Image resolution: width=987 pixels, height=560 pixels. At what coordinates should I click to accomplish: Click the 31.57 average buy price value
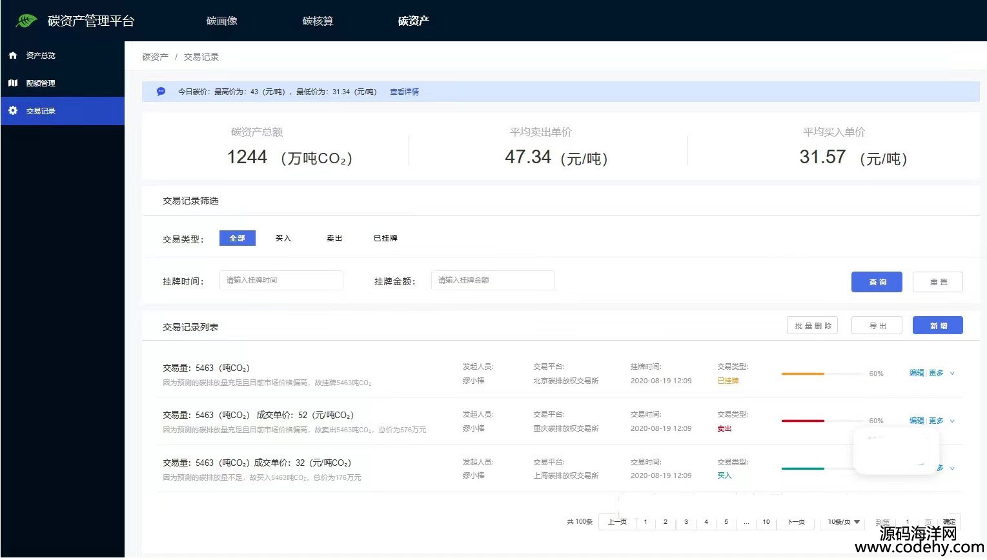822,157
